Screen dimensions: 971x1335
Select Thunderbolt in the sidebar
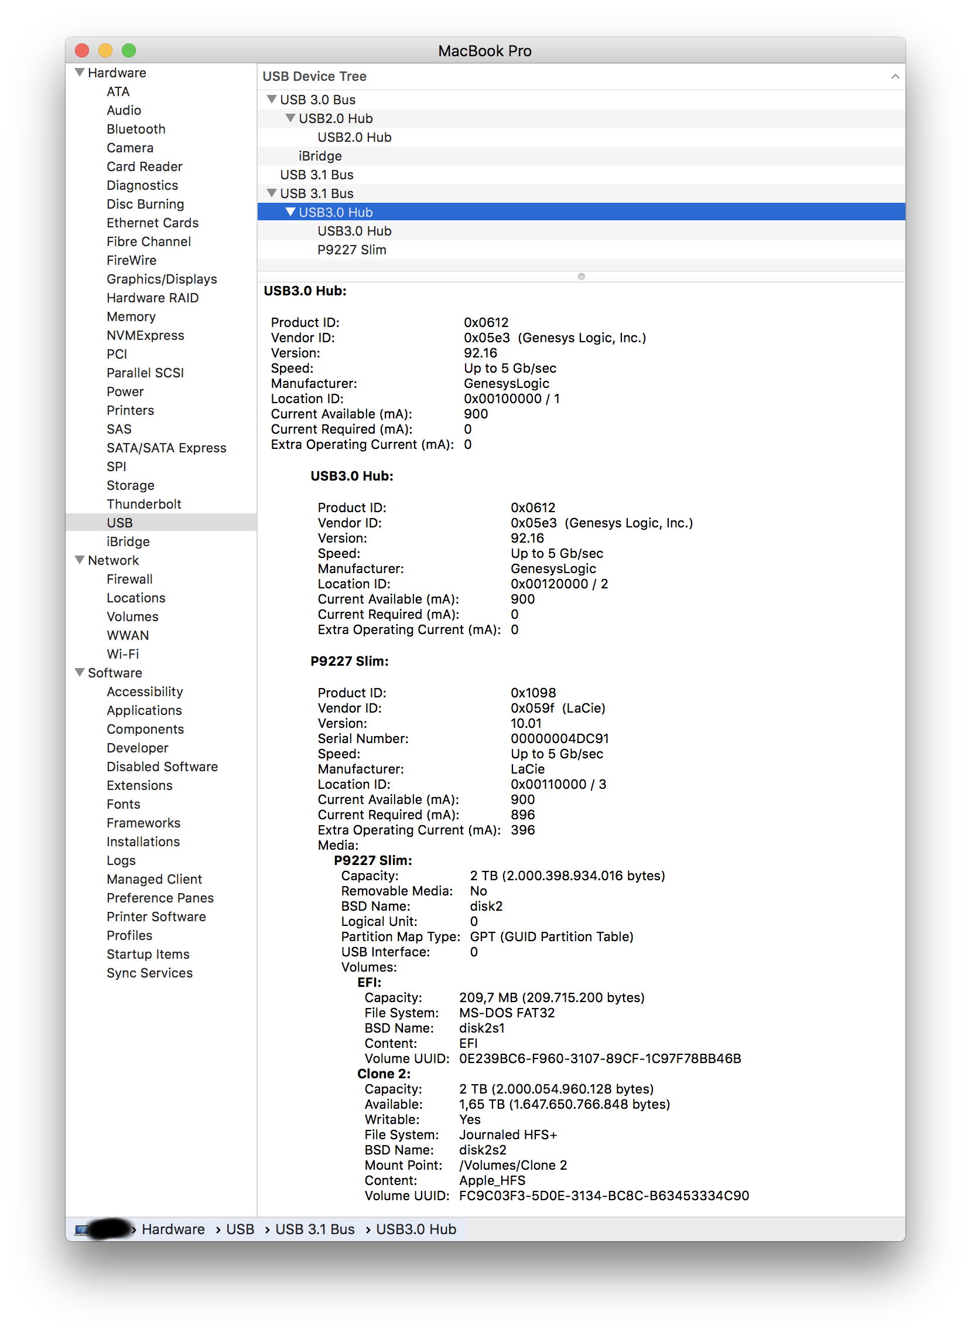tap(143, 505)
